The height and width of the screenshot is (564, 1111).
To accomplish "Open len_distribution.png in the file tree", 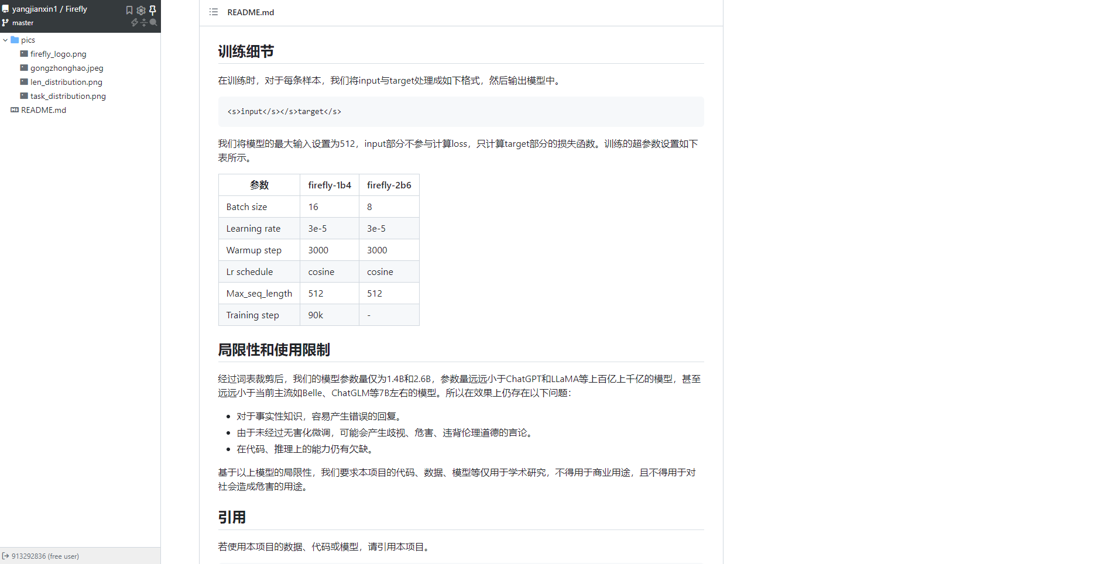I will (66, 82).
